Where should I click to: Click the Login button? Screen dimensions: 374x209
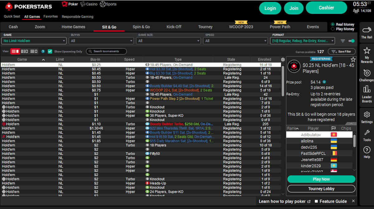pyautogui.click(x=270, y=8)
